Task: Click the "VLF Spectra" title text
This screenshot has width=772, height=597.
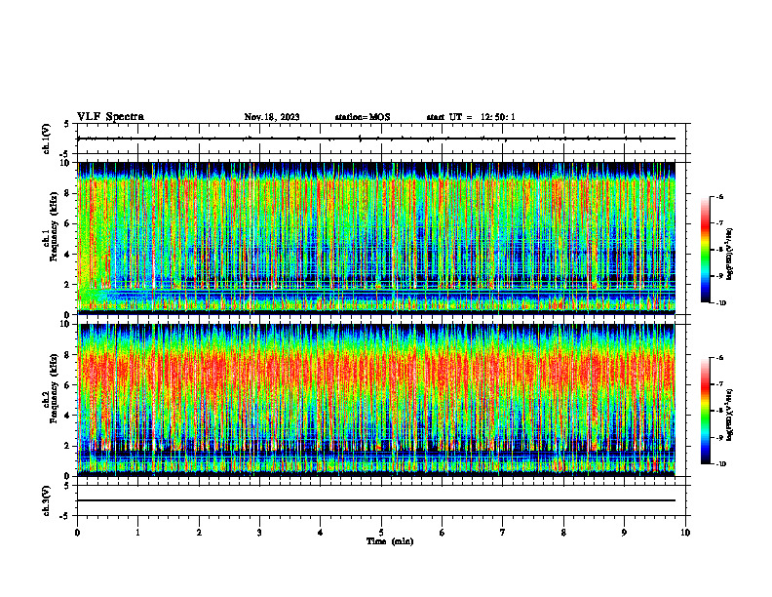Action: point(110,117)
